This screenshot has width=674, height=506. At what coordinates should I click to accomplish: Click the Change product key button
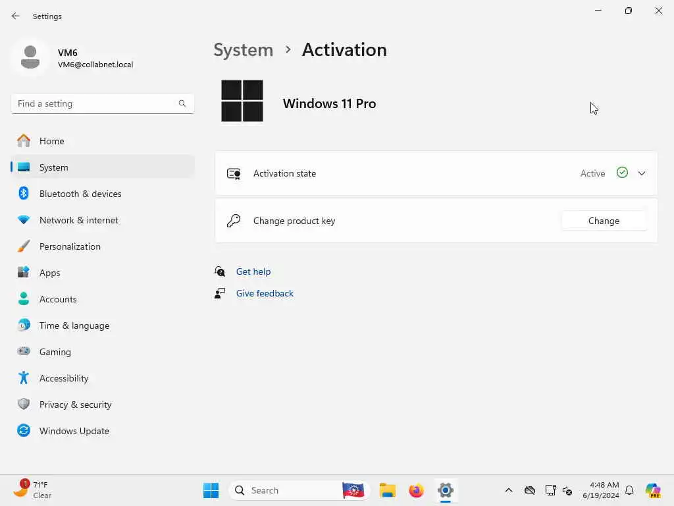604,221
